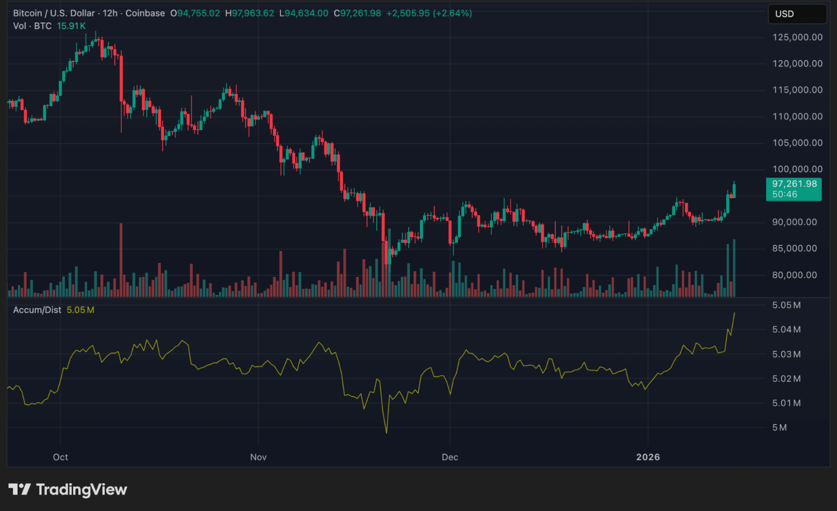Viewport: 837px width, 511px height.
Task: Click the Coinbase exchange label
Action: point(145,13)
